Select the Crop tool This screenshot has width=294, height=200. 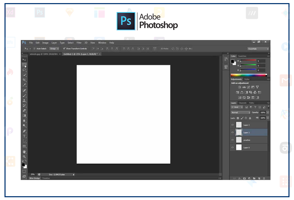24,80
